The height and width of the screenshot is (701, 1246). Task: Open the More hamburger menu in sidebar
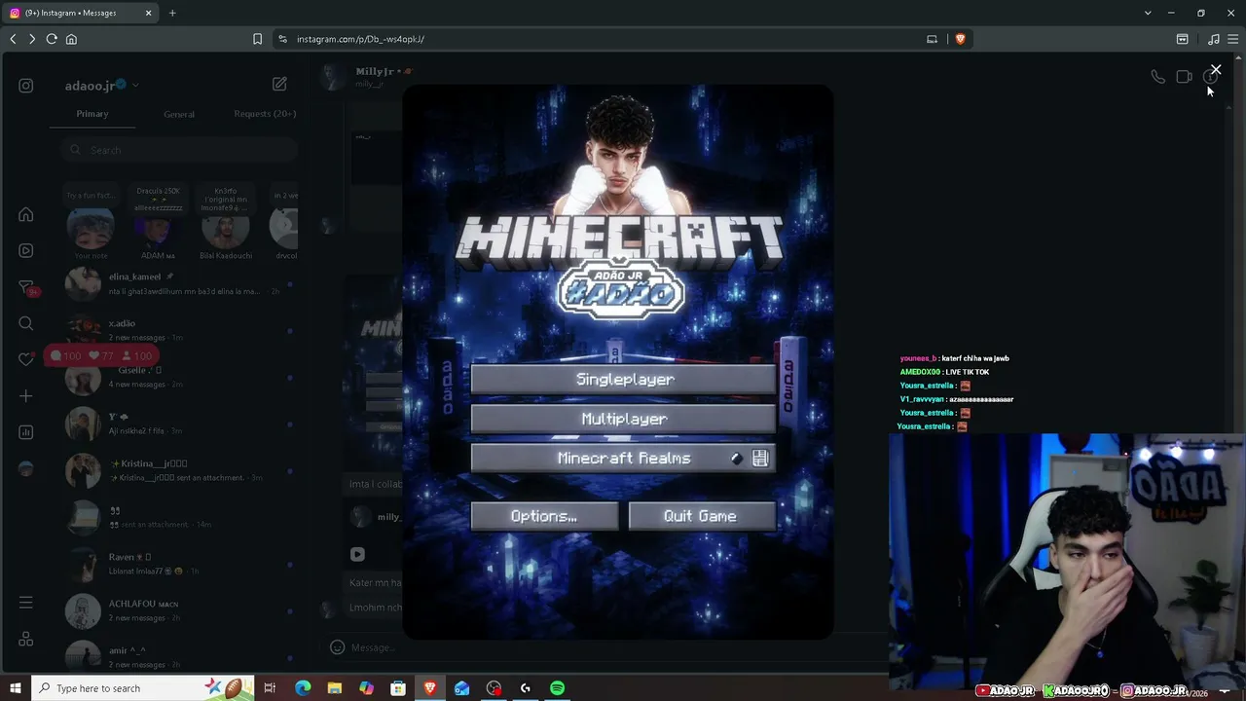click(x=26, y=603)
